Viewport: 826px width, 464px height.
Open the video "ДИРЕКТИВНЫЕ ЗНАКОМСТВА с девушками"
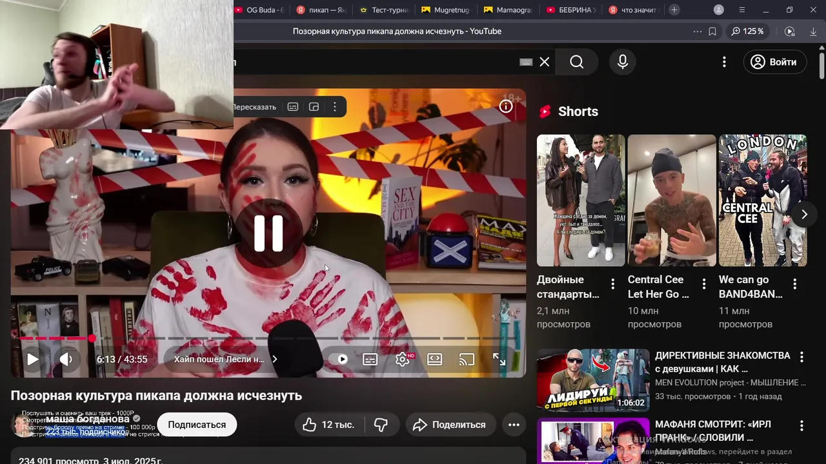click(x=723, y=362)
